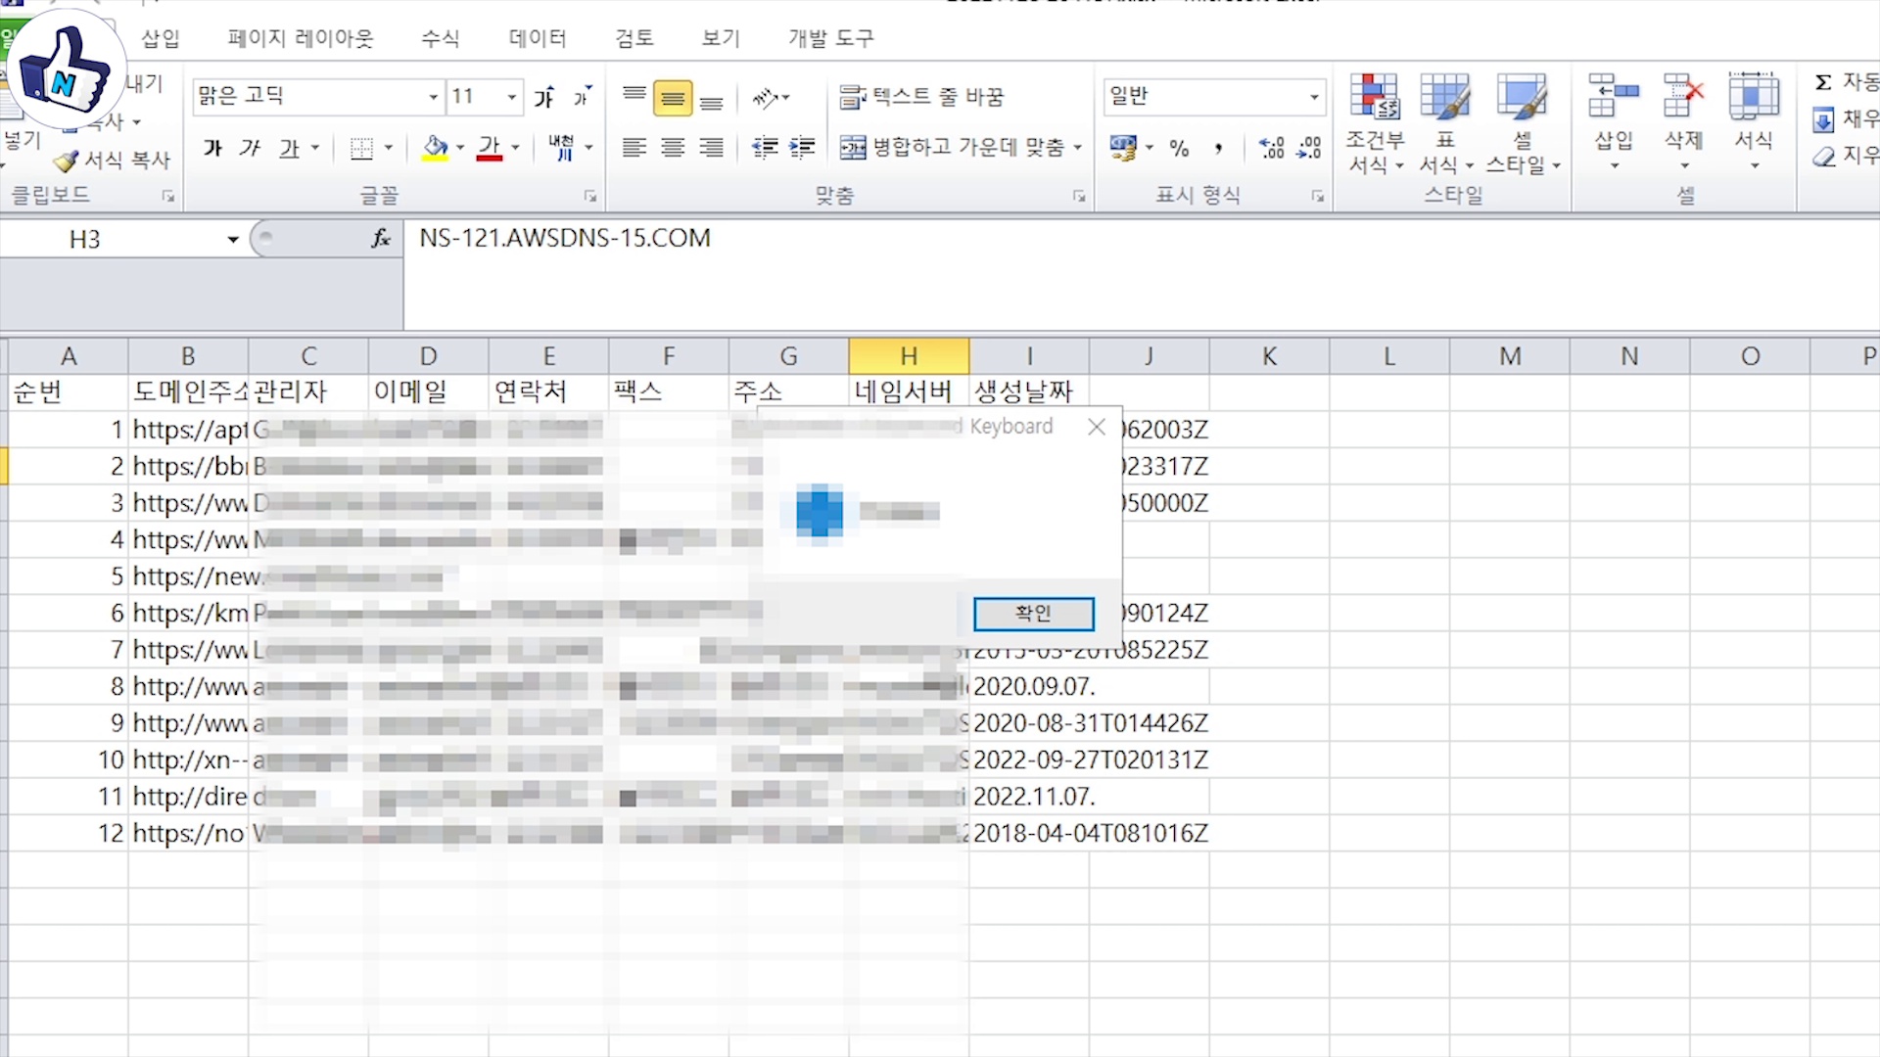Apply the red font color swatch
Viewport: 1880px width, 1057px height.
click(x=490, y=148)
